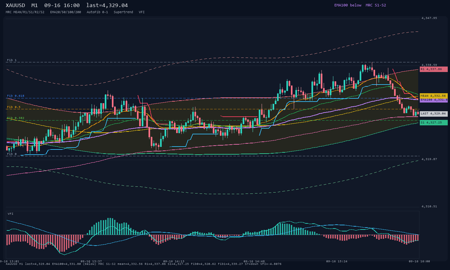Image resolution: width=450 pixels, height=270 pixels.
Task: Click the 'Fib 0.5' level label
Action: (14, 107)
